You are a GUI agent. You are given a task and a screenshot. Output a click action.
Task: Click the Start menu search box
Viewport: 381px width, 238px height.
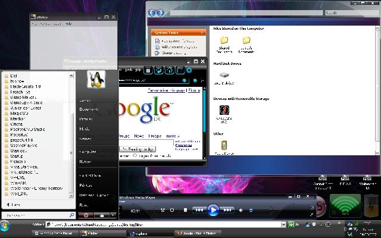pos(36,214)
